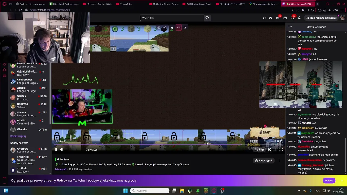Switch to Hyper - Spoiler tab
This screenshot has height=195, width=347.
click(x=97, y=4)
